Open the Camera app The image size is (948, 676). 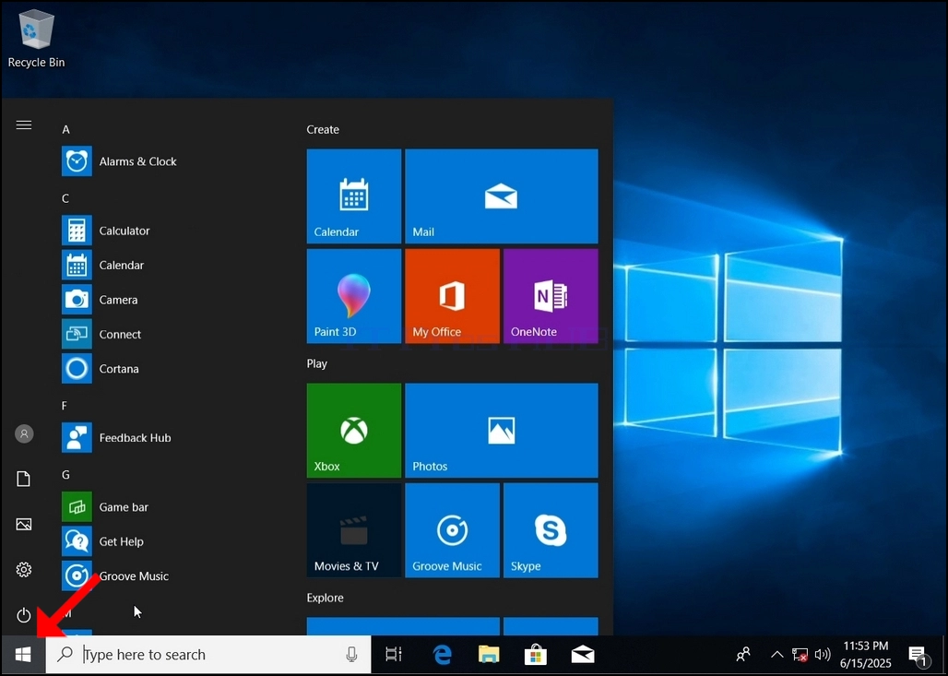118,300
